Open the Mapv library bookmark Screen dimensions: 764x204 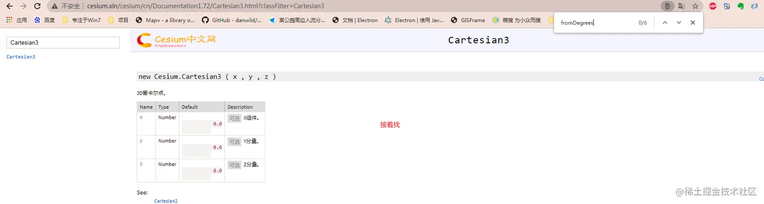pos(165,20)
